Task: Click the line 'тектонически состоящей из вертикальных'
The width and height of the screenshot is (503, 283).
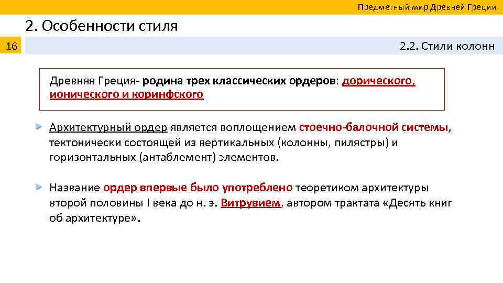Action: 162,143
